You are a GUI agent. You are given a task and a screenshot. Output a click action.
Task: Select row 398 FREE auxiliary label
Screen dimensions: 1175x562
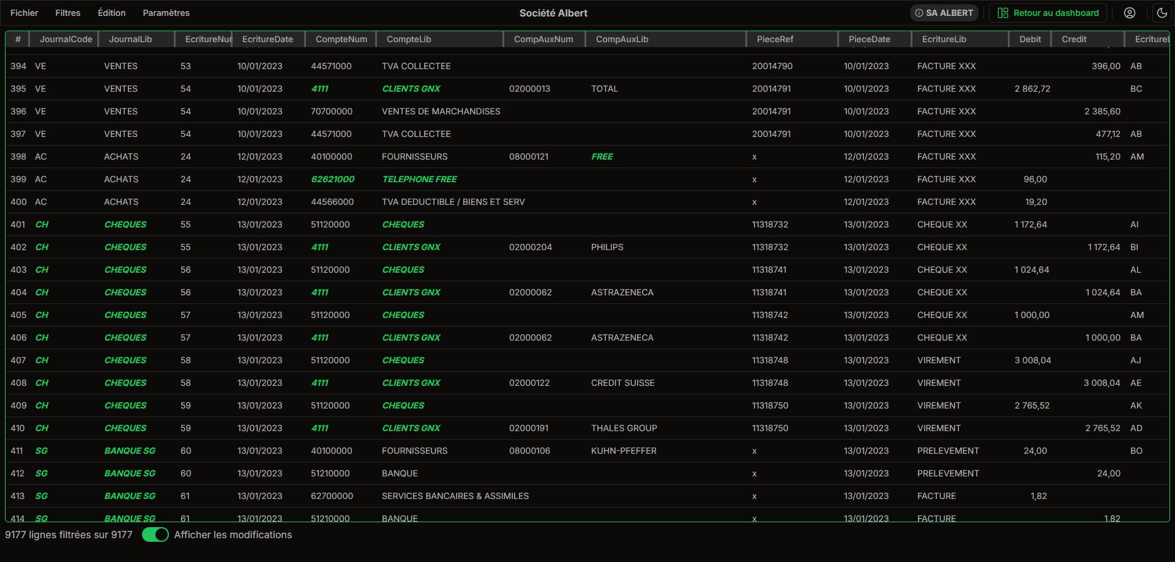tap(602, 157)
